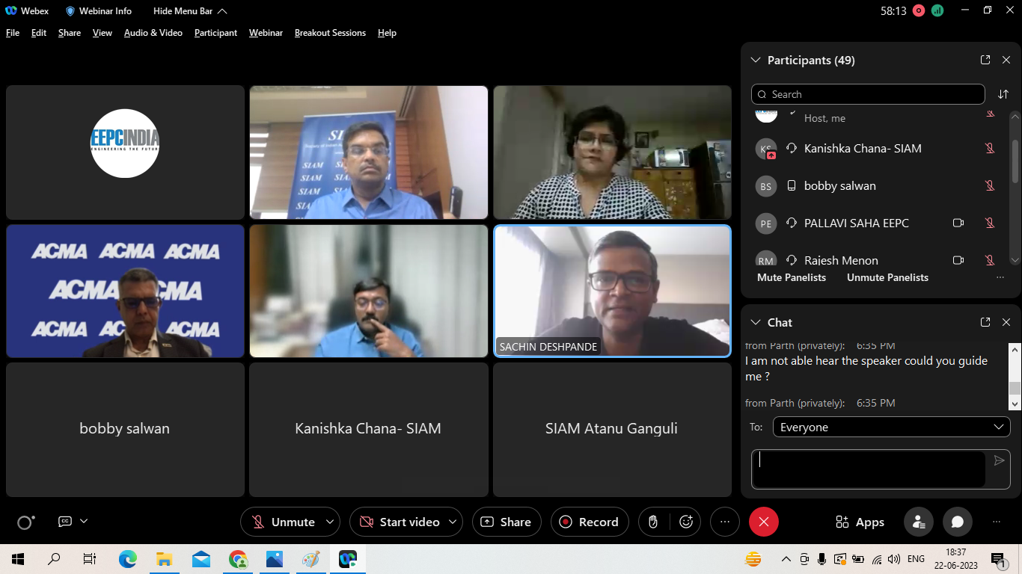Viewport: 1022px width, 574px height.
Task: Pop out the Participants panel
Action: (x=985, y=60)
